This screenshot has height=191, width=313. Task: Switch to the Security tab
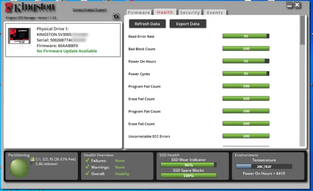coord(190,13)
